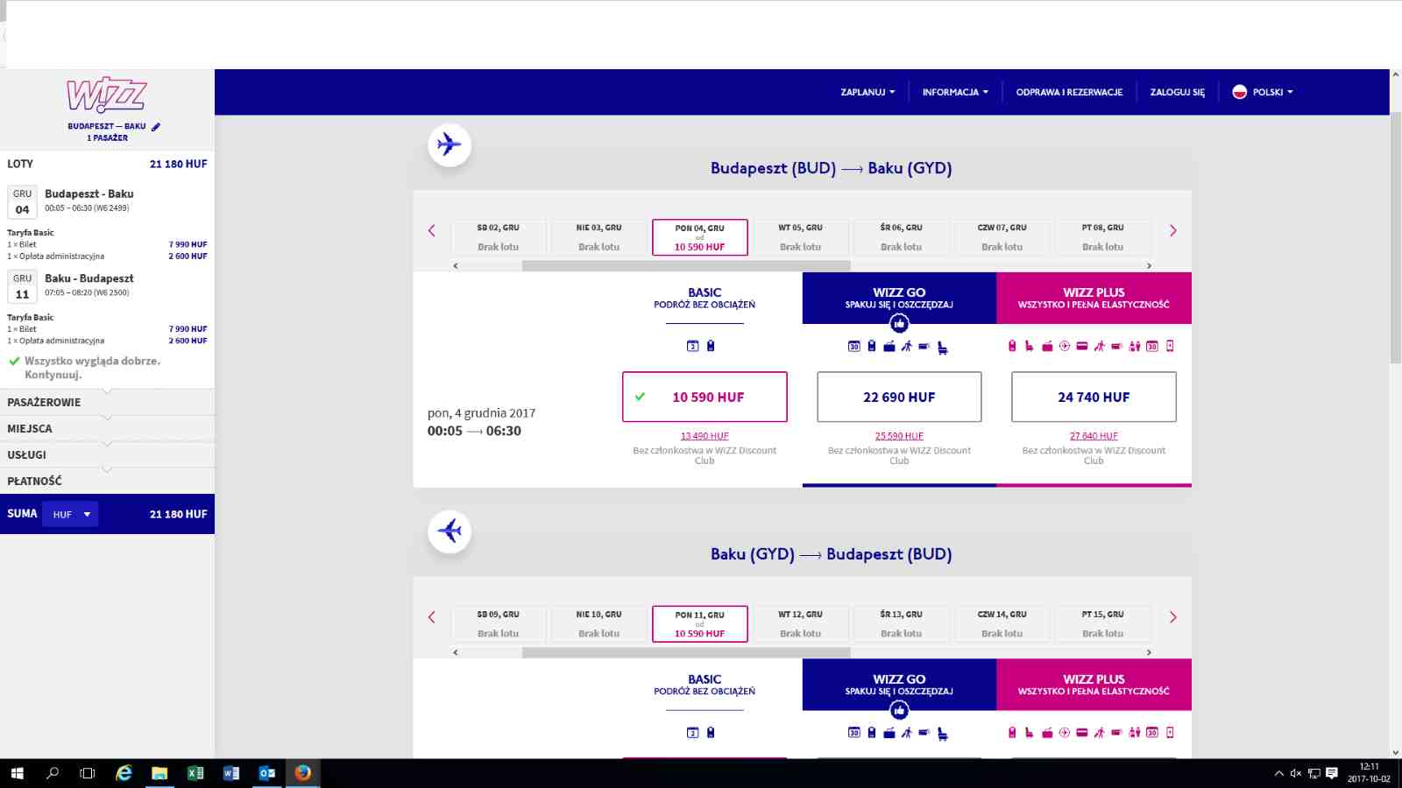Show earlier outbound dates with previous arrow
The width and height of the screenshot is (1402, 788).
point(431,231)
